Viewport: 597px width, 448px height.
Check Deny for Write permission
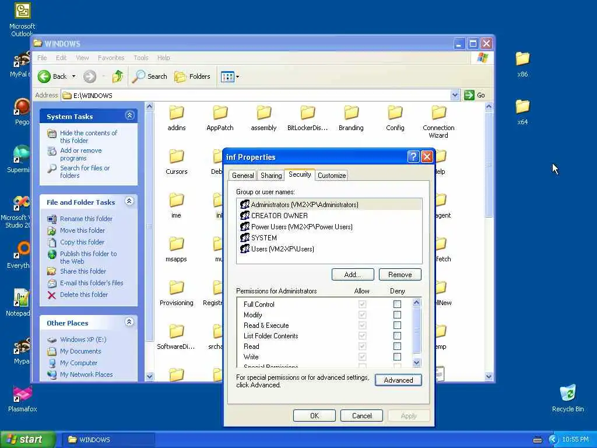[397, 357]
